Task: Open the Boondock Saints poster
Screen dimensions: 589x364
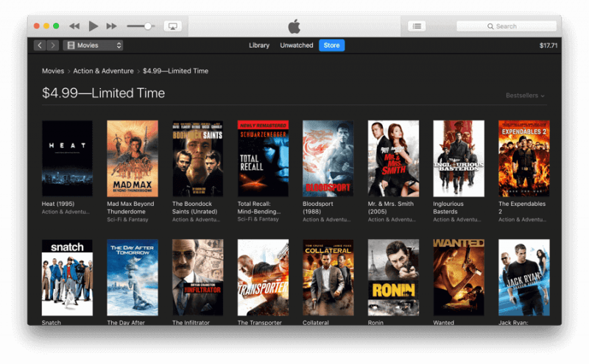Action: coord(197,158)
